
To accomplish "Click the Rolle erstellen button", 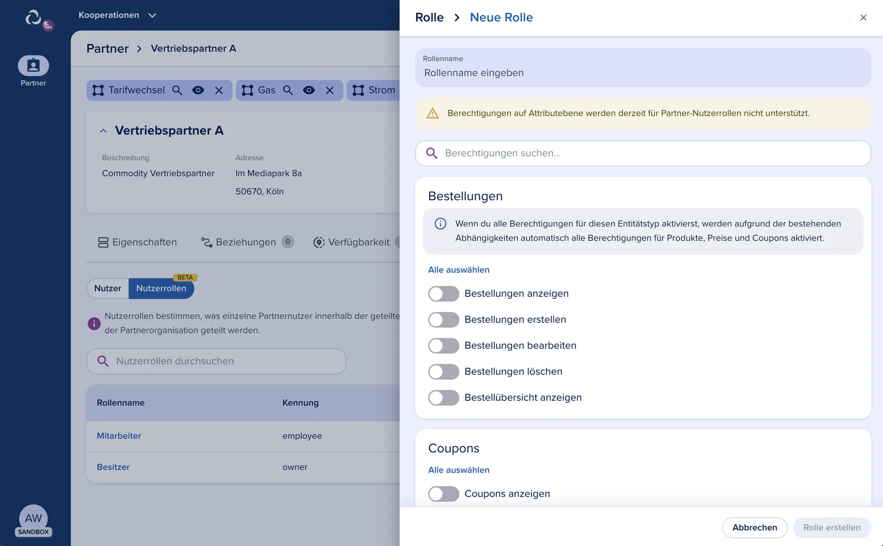I will point(832,528).
